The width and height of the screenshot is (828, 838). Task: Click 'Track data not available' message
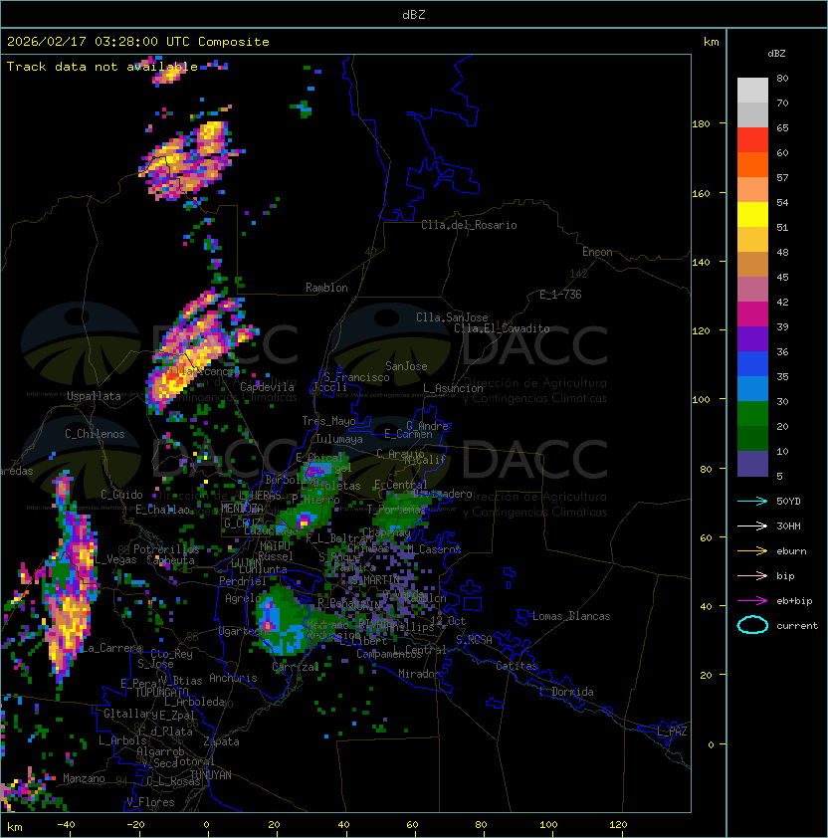[103, 67]
